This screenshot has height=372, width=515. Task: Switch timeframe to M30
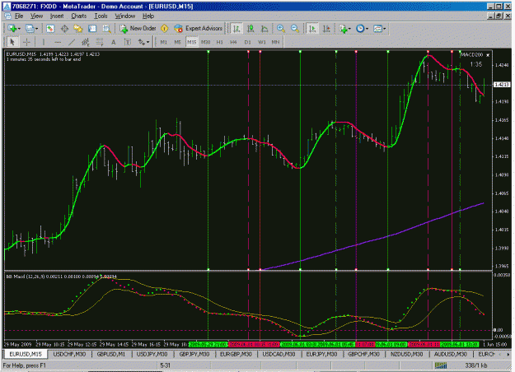[206, 42]
